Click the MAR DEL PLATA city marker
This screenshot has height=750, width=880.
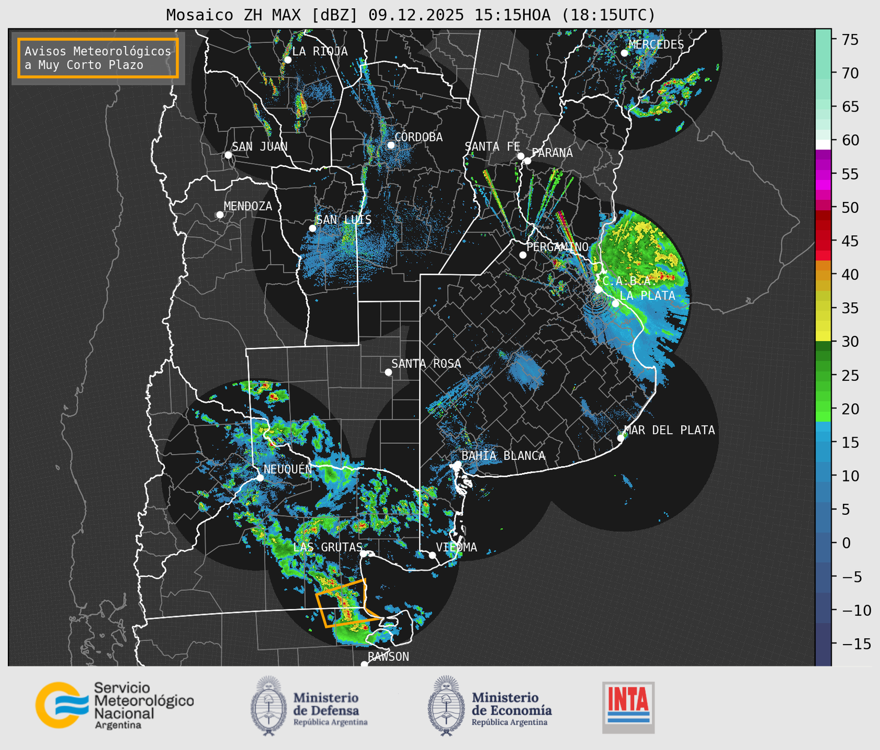(x=621, y=438)
